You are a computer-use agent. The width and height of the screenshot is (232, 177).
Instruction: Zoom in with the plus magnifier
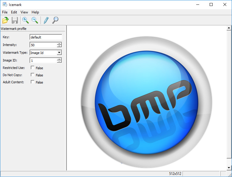pos(25,20)
